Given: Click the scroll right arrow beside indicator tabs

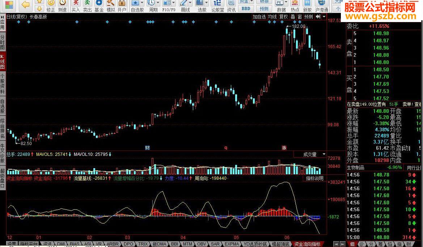Looking at the screenshot, I should (342, 244).
